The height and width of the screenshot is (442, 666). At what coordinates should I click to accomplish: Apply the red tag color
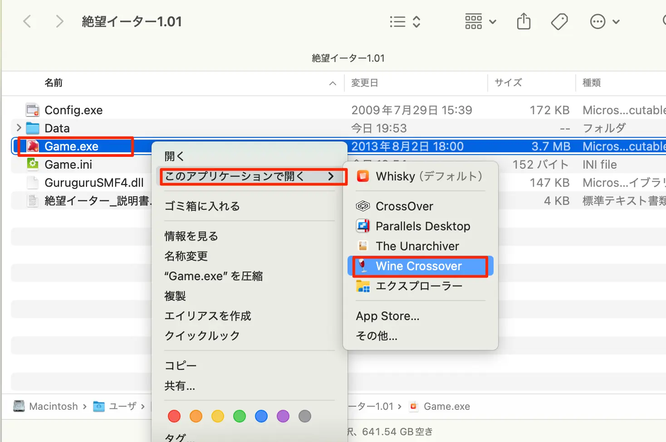(174, 416)
